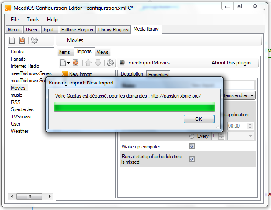271x210 pixels.
Task: Switch to Fulltime Plug-ins tab
Action: (77, 30)
